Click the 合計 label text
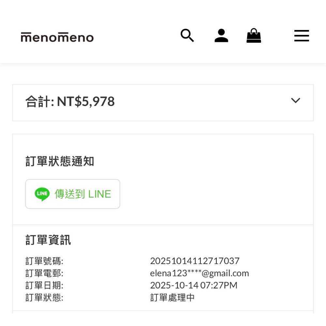Screen dimensions: 326x326 [39, 102]
